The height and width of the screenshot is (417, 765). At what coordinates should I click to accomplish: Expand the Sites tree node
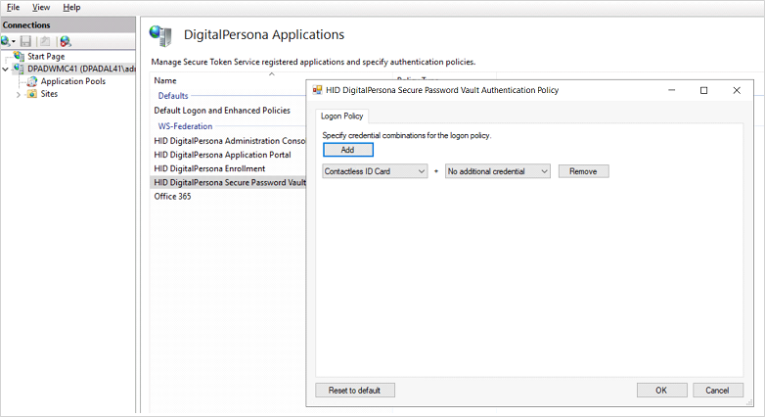[19, 94]
